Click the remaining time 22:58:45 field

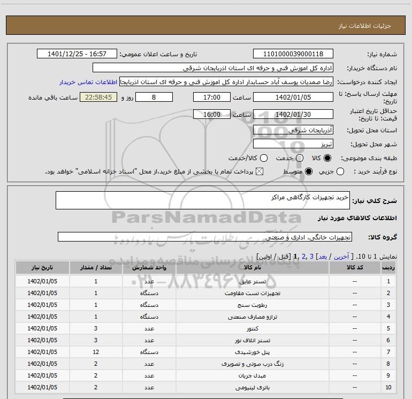(x=98, y=97)
